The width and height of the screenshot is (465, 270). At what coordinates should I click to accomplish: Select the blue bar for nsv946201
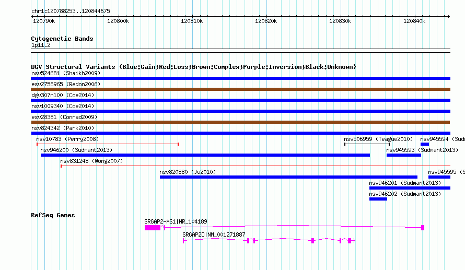410,188
